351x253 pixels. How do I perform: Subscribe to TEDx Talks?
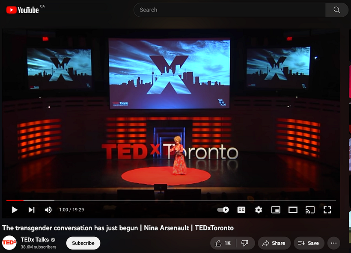[x=83, y=243]
